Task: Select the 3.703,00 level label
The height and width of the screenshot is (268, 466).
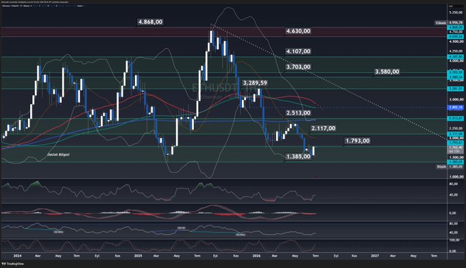Action: (298, 67)
